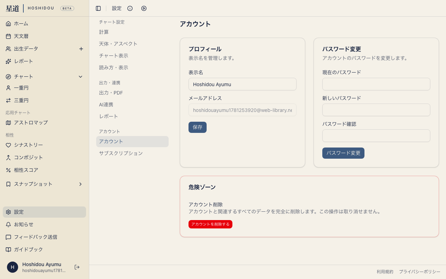This screenshot has width=446, height=279.
Task: Click the speech bubble icon beside フィードバック送信
Action: tap(8, 237)
